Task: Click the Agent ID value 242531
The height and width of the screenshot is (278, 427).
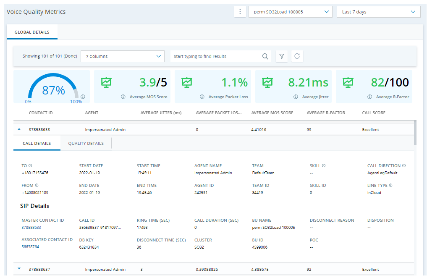Action: pyautogui.click(x=201, y=192)
